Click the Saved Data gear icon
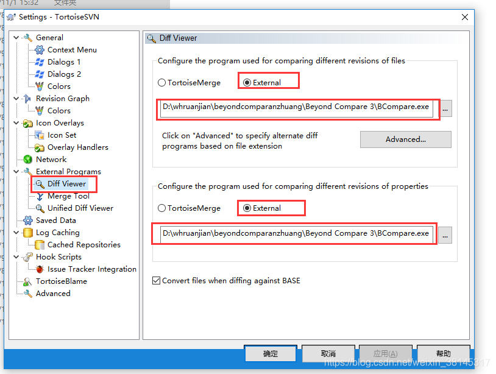 pyautogui.click(x=28, y=221)
